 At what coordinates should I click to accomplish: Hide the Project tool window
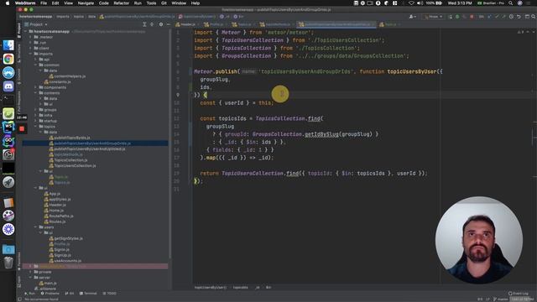(168, 24)
